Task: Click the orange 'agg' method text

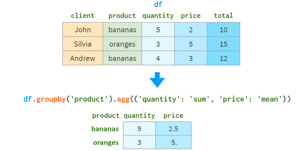Action: click(123, 100)
